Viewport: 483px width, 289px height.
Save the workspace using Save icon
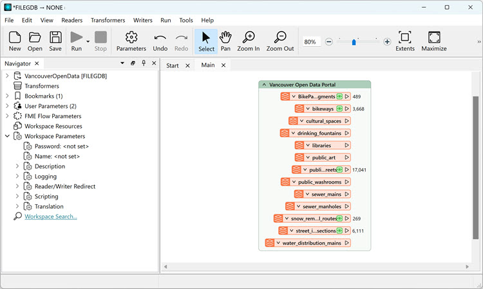[55, 41]
